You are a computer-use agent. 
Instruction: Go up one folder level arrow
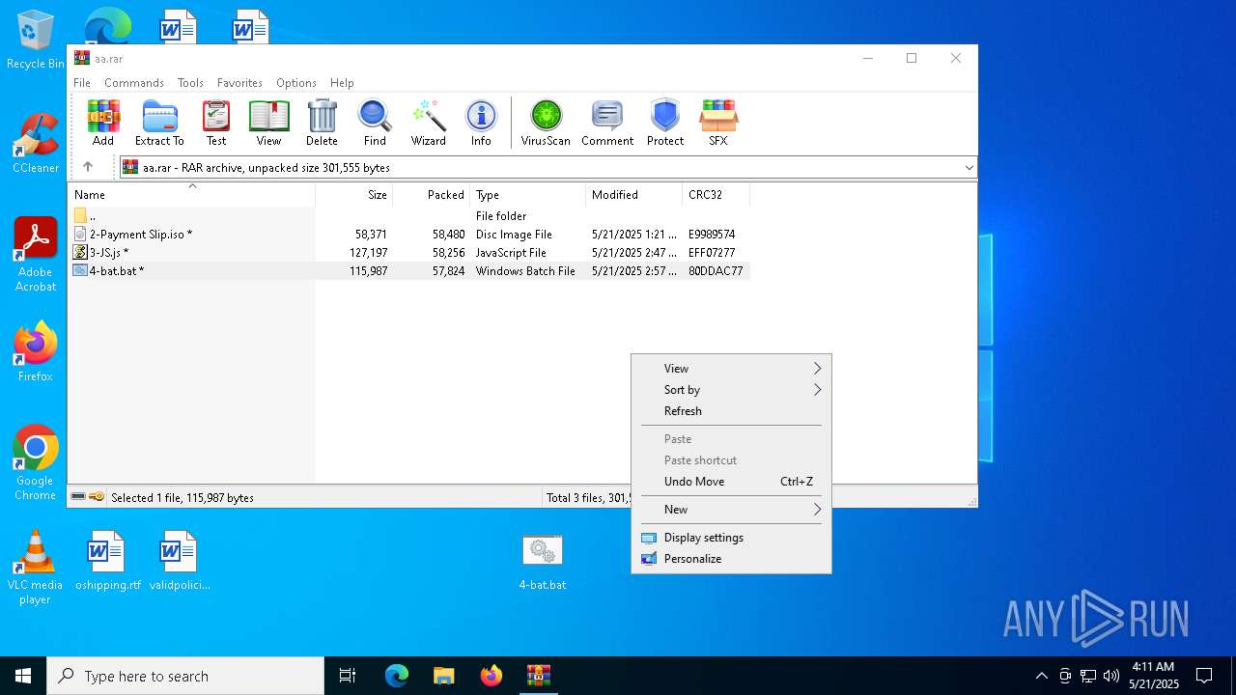pos(88,167)
